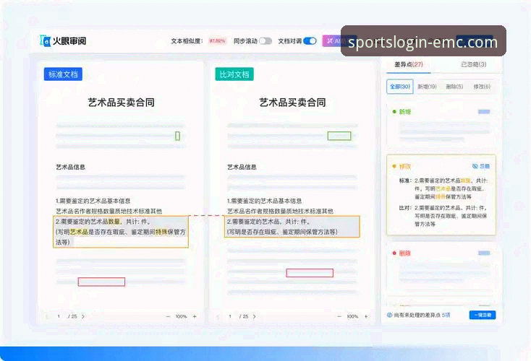Viewport: 531px width, 361px height.
Task: Zoom in the 比对文档 view
Action: click(366, 317)
